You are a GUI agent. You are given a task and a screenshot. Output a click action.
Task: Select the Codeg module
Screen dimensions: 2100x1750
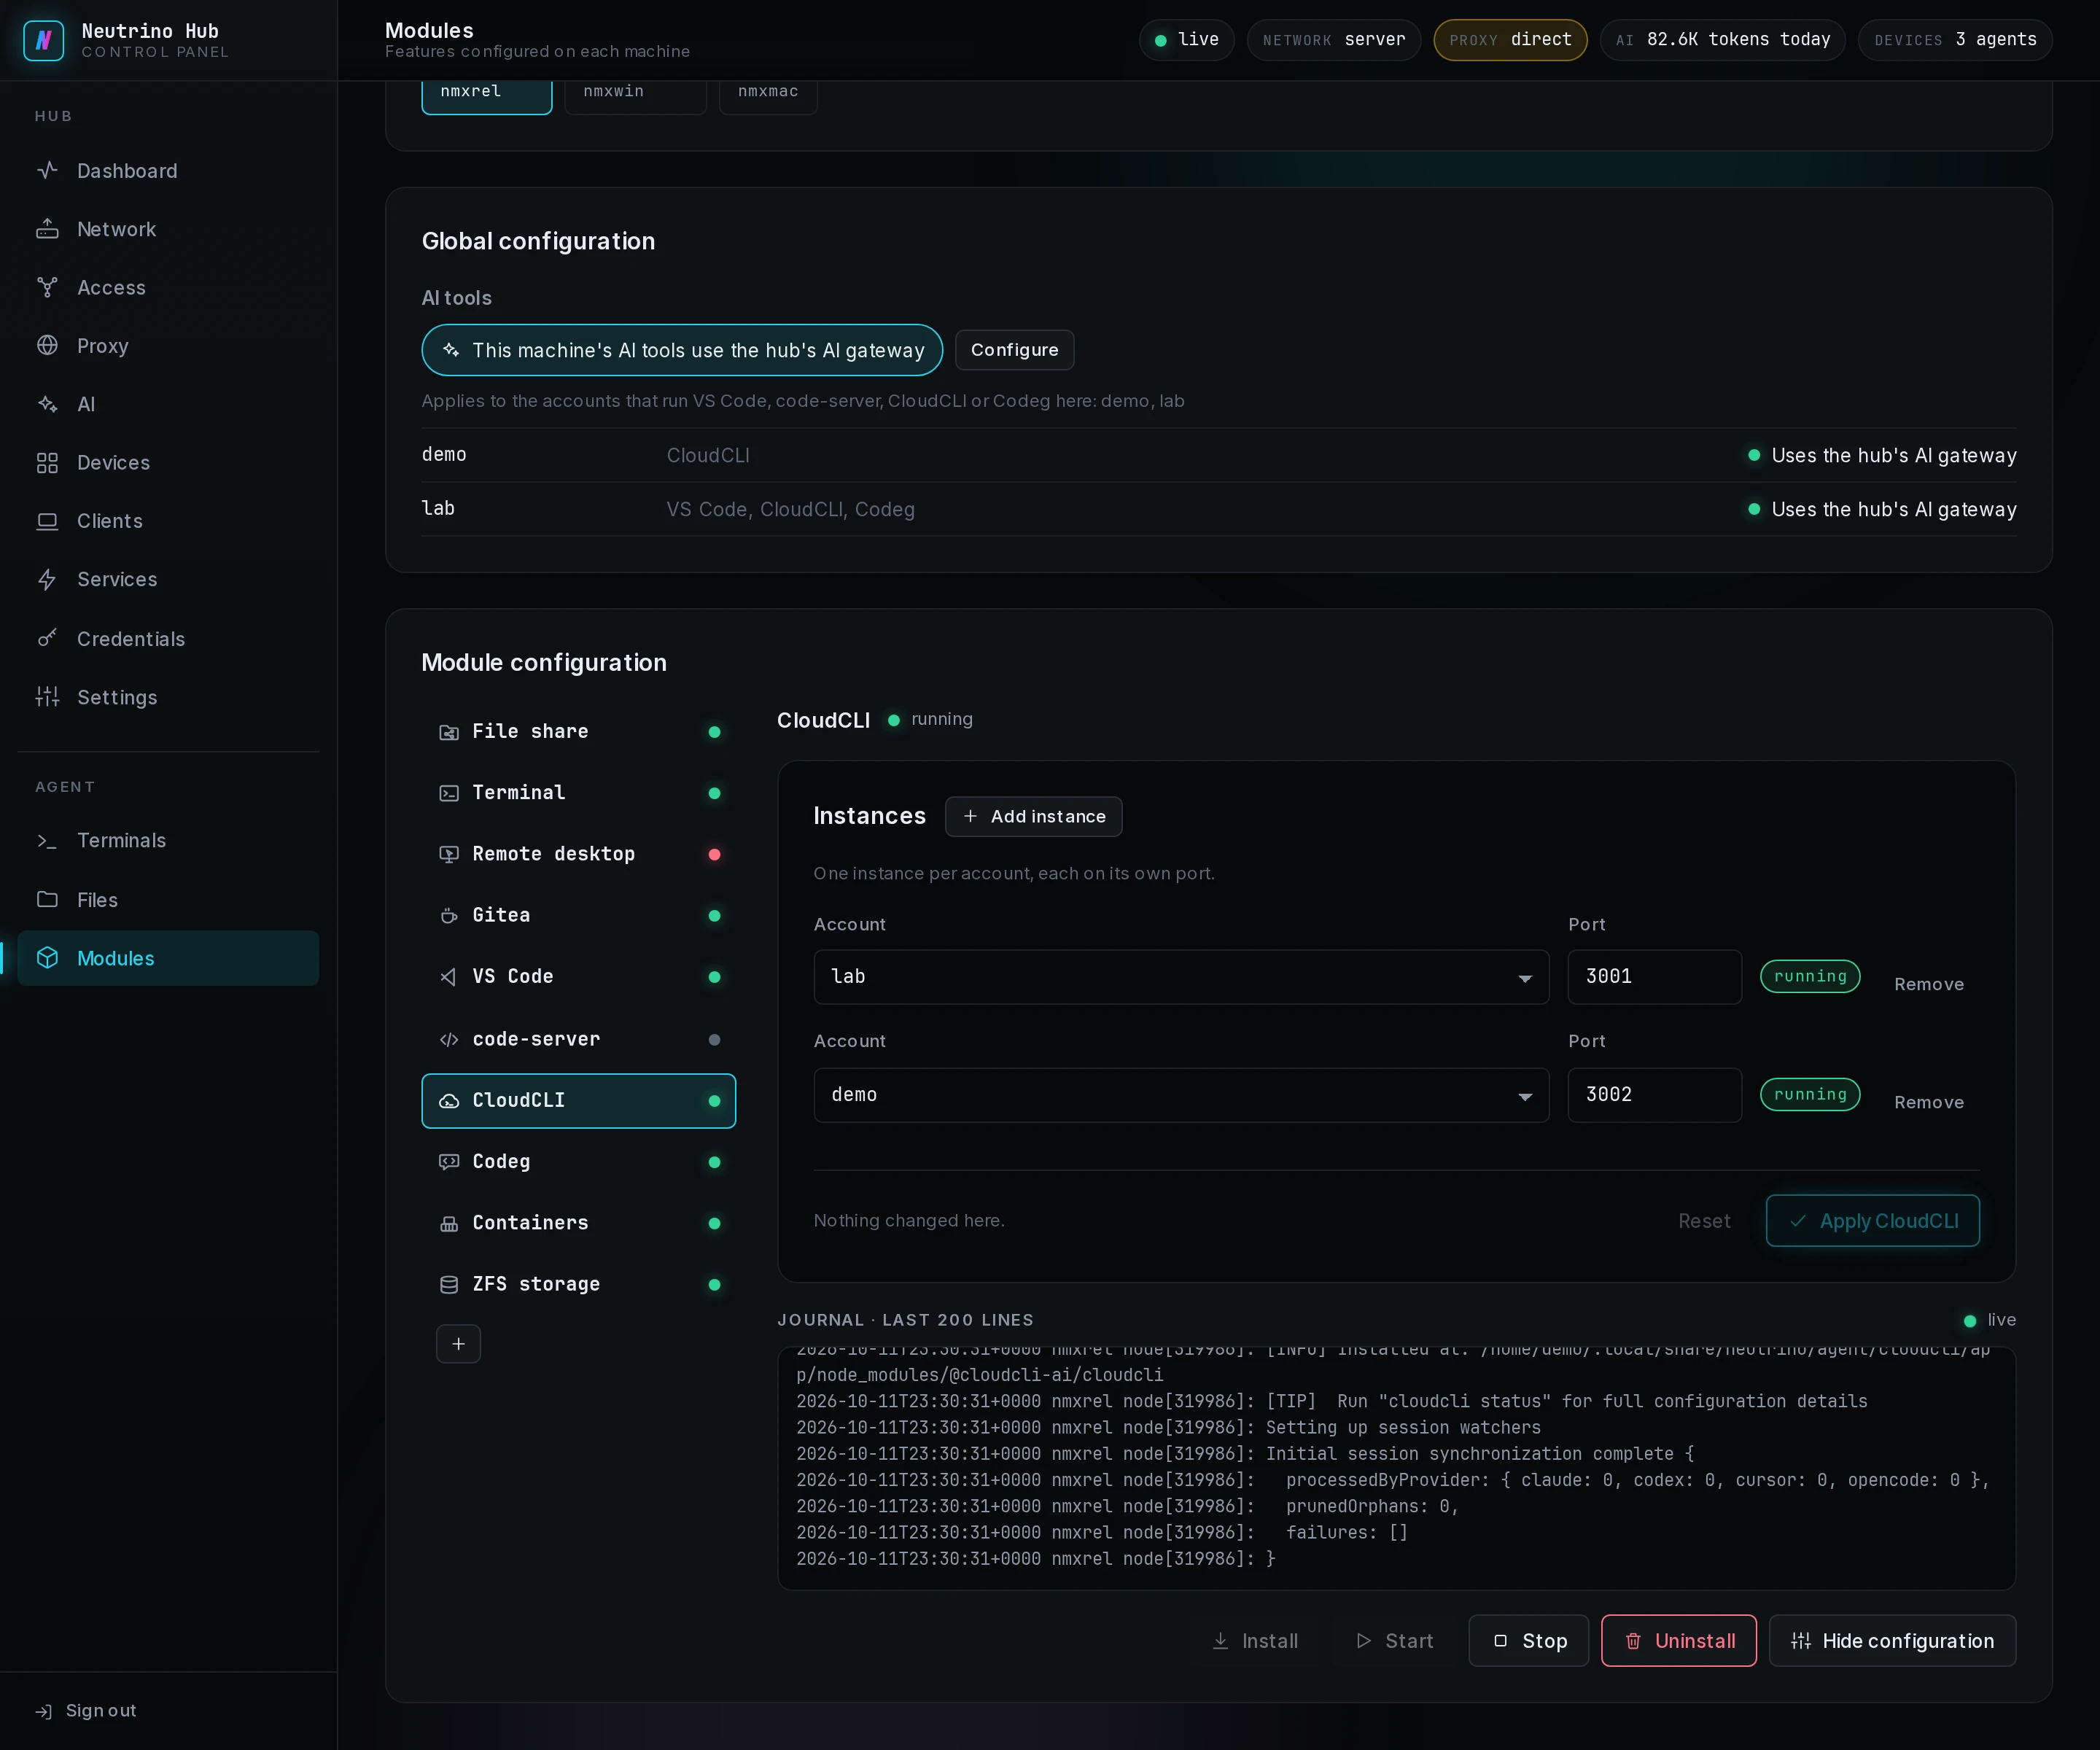pyautogui.click(x=579, y=1162)
